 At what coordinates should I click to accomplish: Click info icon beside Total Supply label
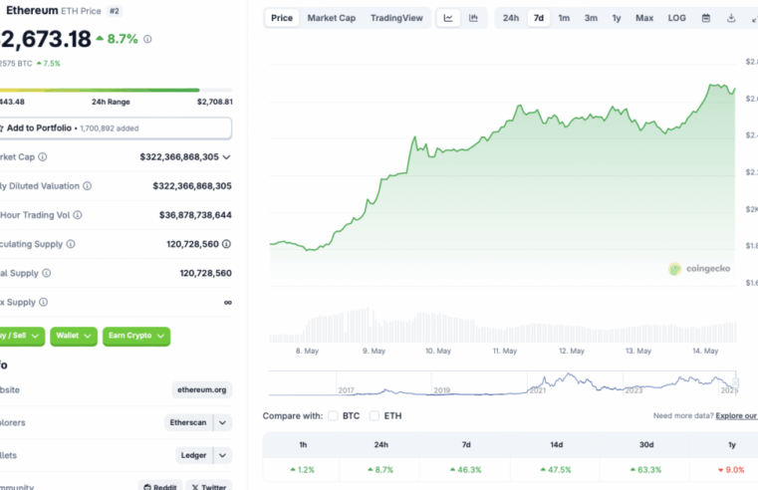pos(47,273)
